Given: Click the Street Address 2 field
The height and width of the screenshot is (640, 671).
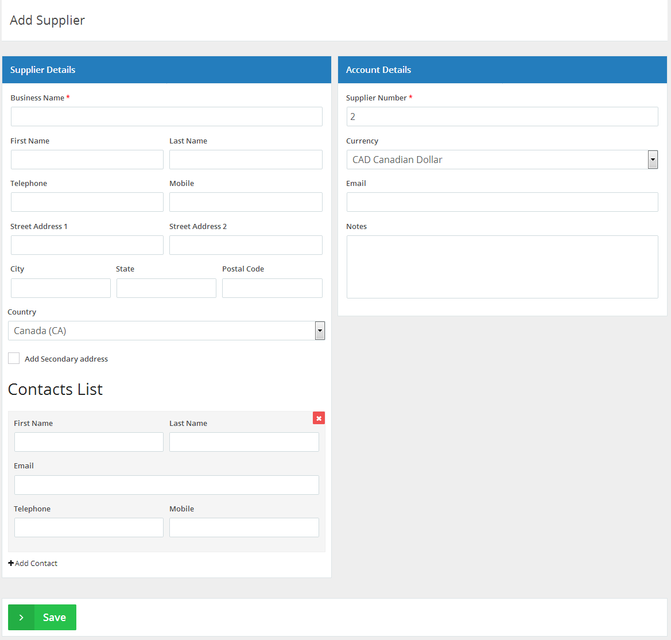Looking at the screenshot, I should pyautogui.click(x=246, y=245).
